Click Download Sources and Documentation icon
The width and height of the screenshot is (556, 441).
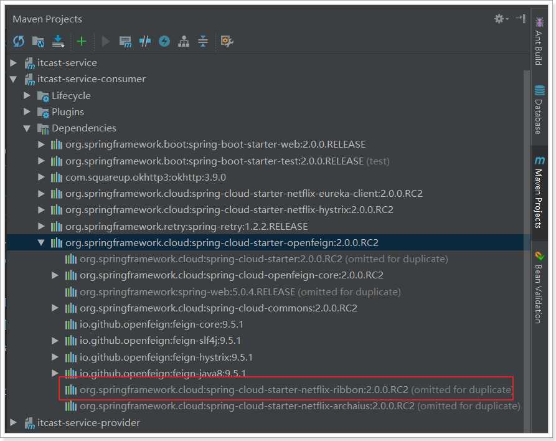click(x=58, y=42)
